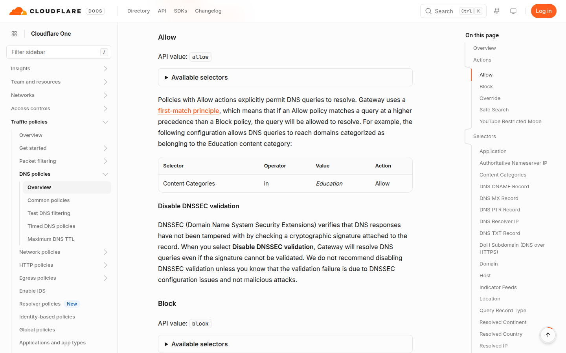Expand Access controls section
The image size is (566, 353).
(x=105, y=109)
